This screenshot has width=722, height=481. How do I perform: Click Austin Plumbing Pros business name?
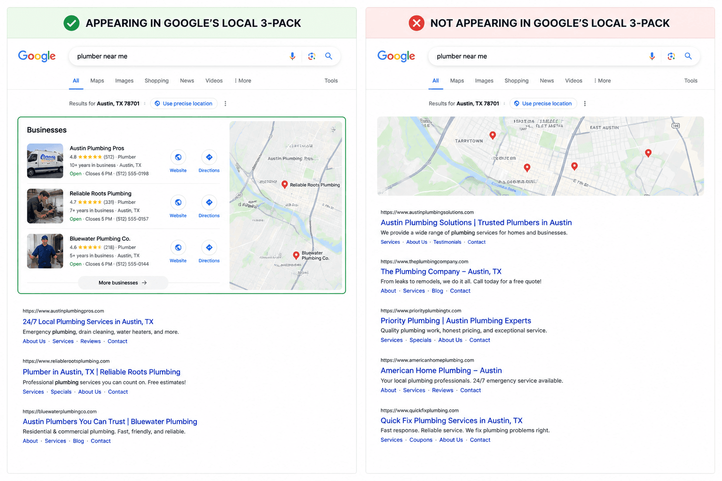tap(97, 148)
